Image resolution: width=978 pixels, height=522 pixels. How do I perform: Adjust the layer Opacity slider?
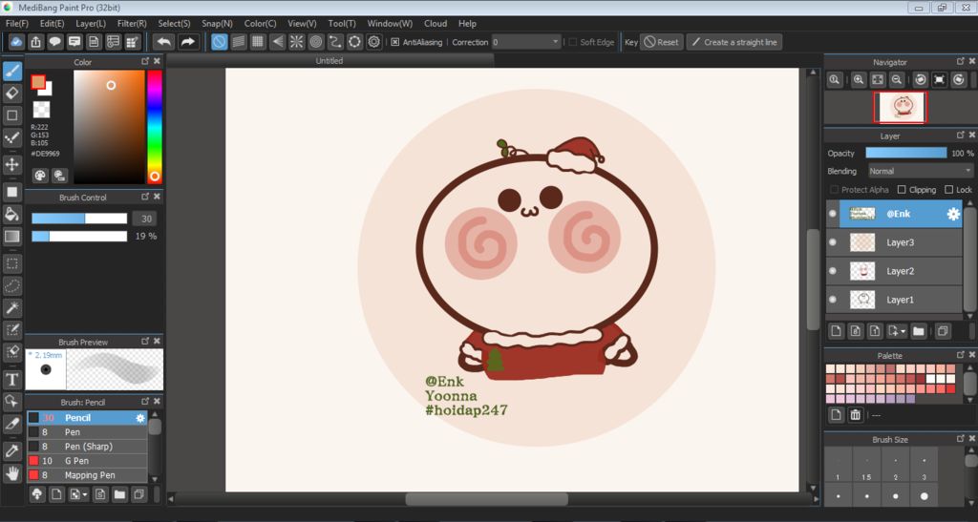coord(905,154)
